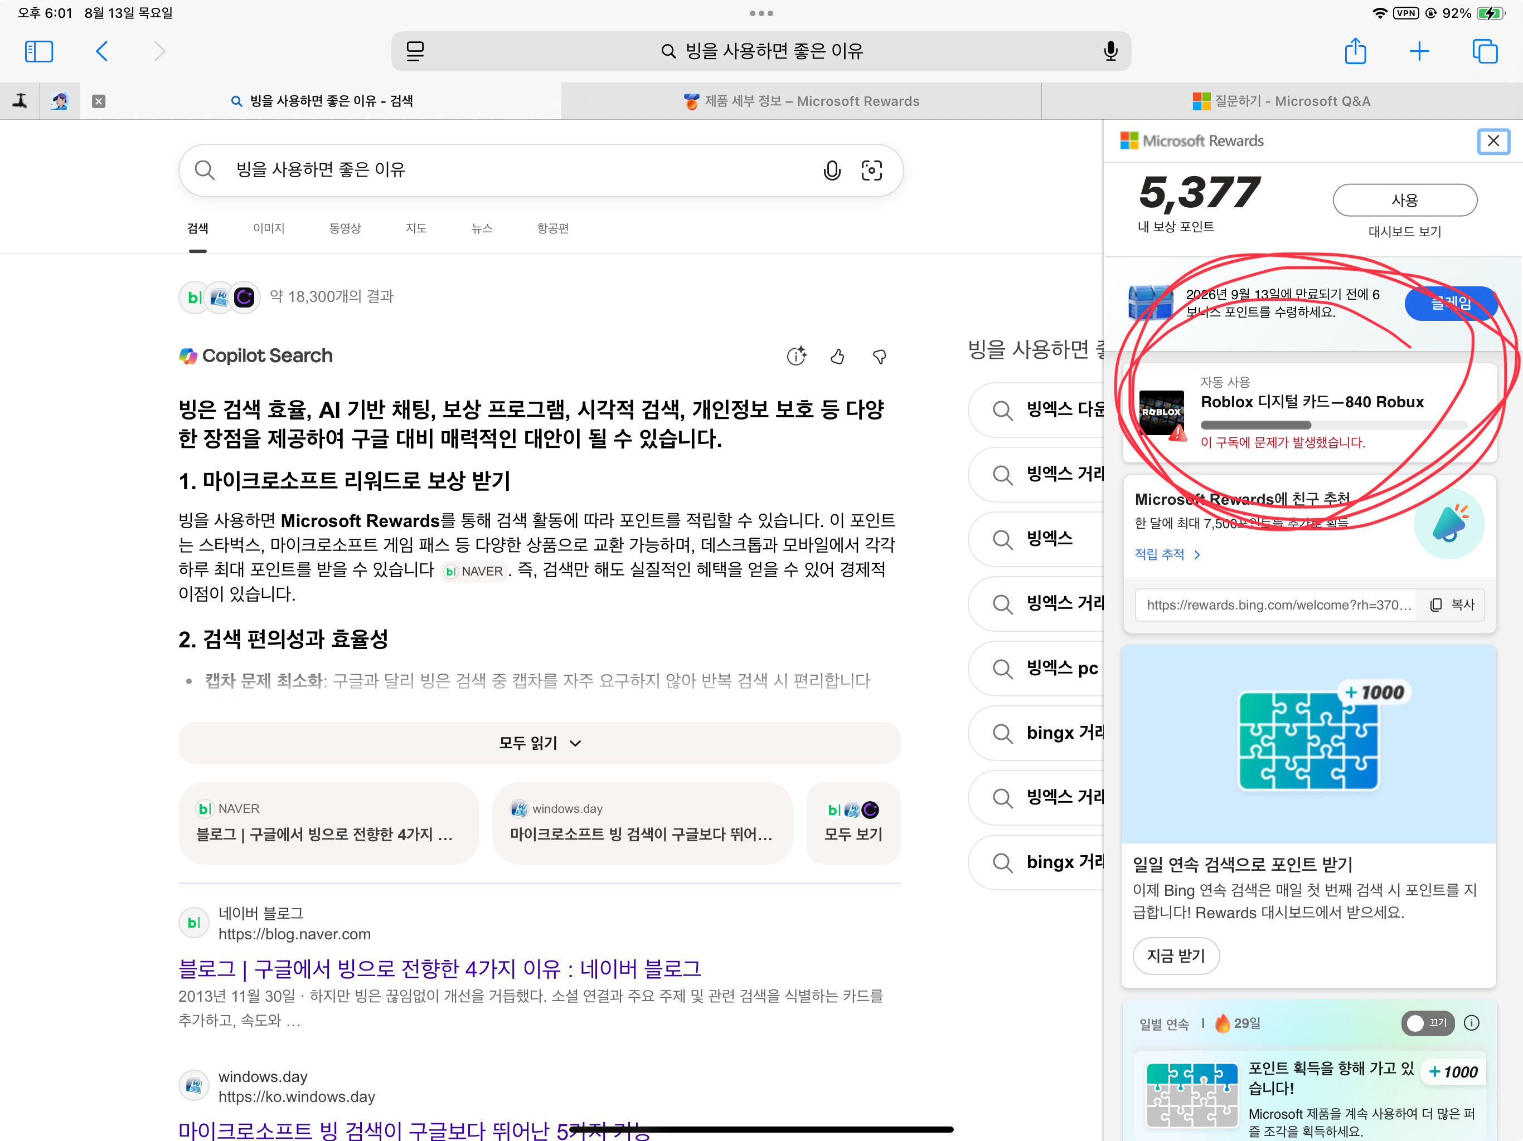Open streak info circle icon
The image size is (1523, 1141).
click(1471, 1023)
